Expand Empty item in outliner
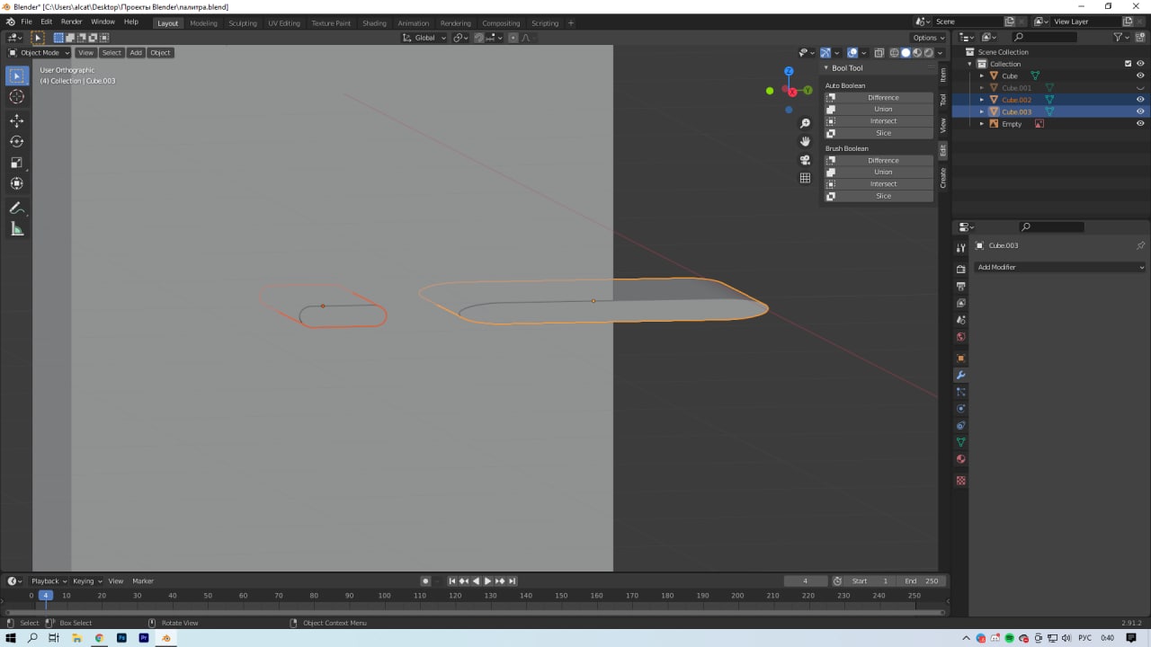The height and width of the screenshot is (647, 1151). (982, 123)
